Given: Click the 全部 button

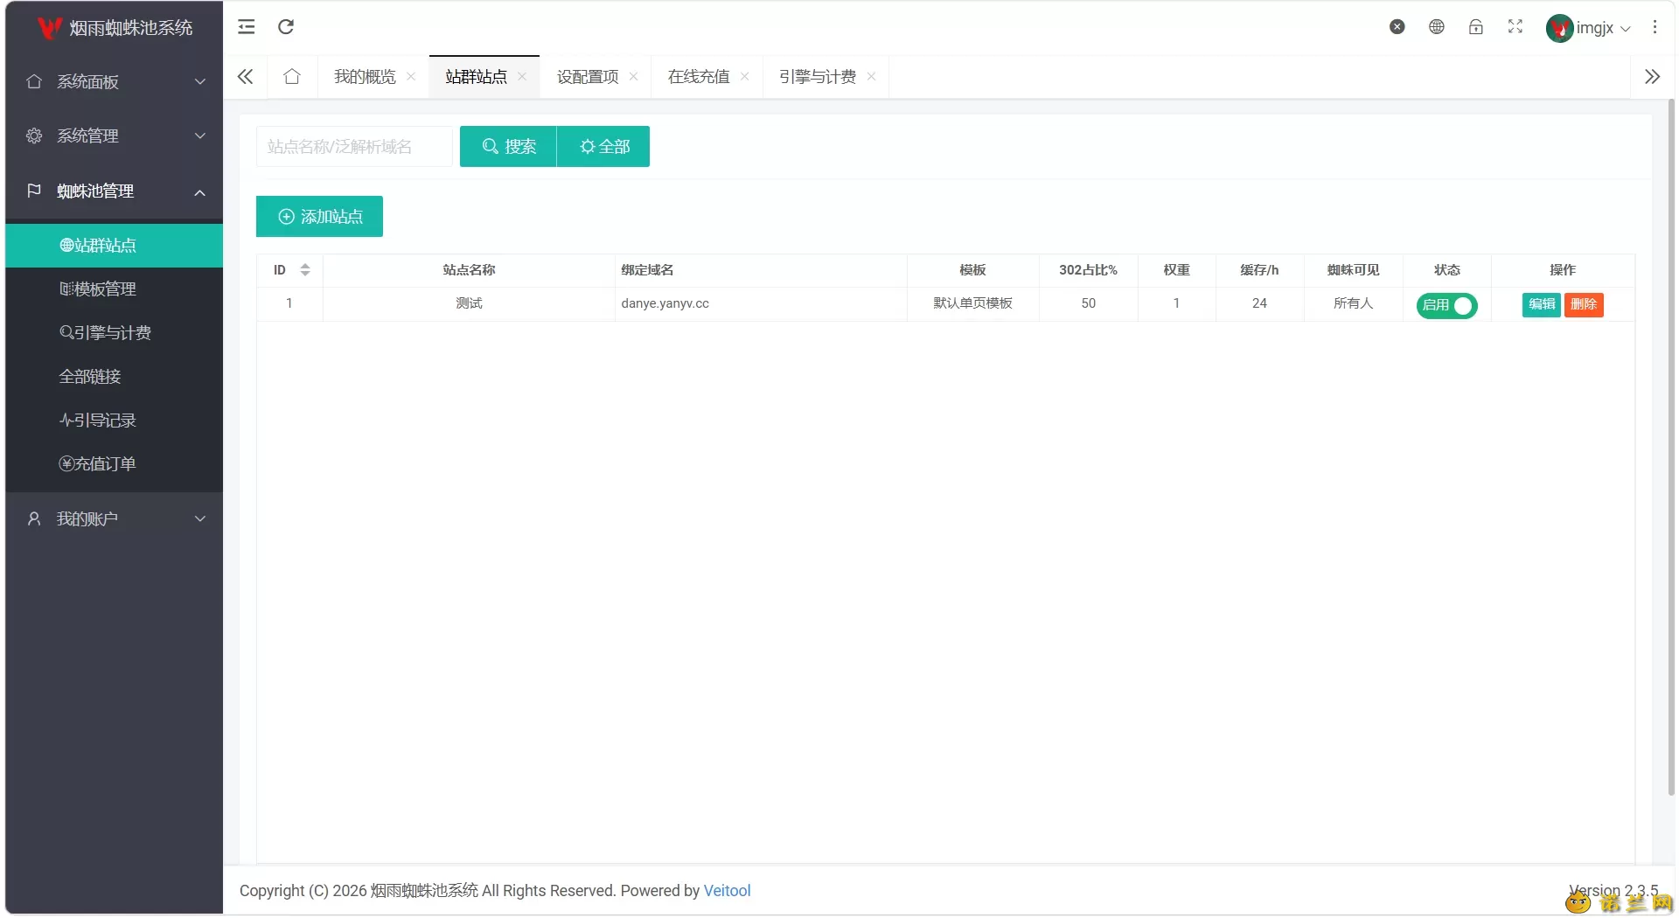Looking at the screenshot, I should 603,147.
